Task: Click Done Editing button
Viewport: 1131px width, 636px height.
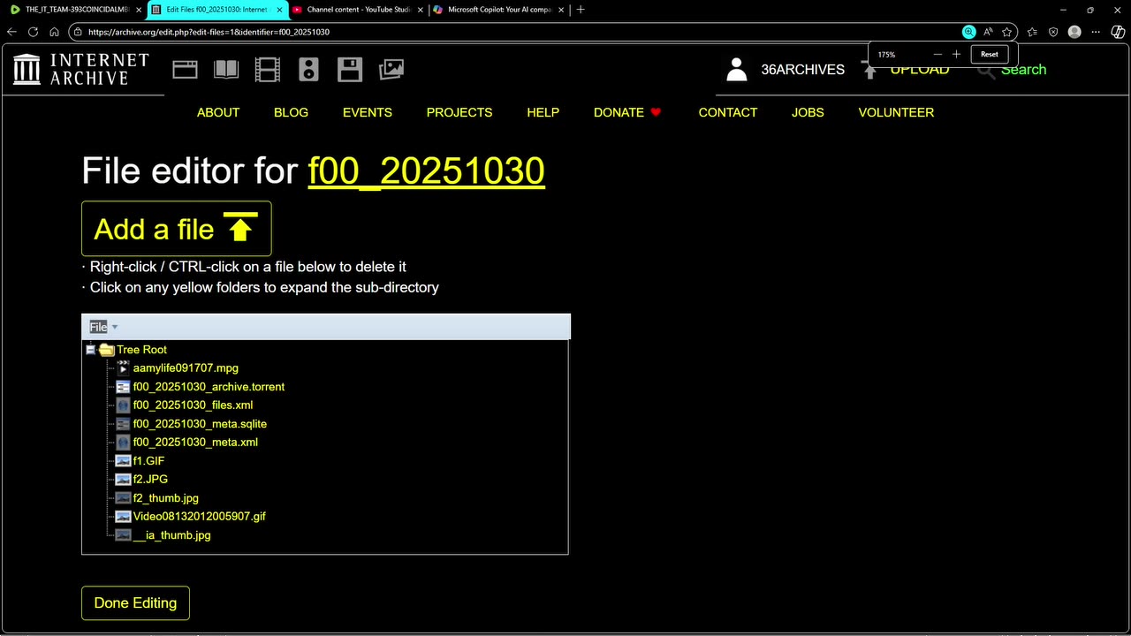Action: (x=135, y=602)
